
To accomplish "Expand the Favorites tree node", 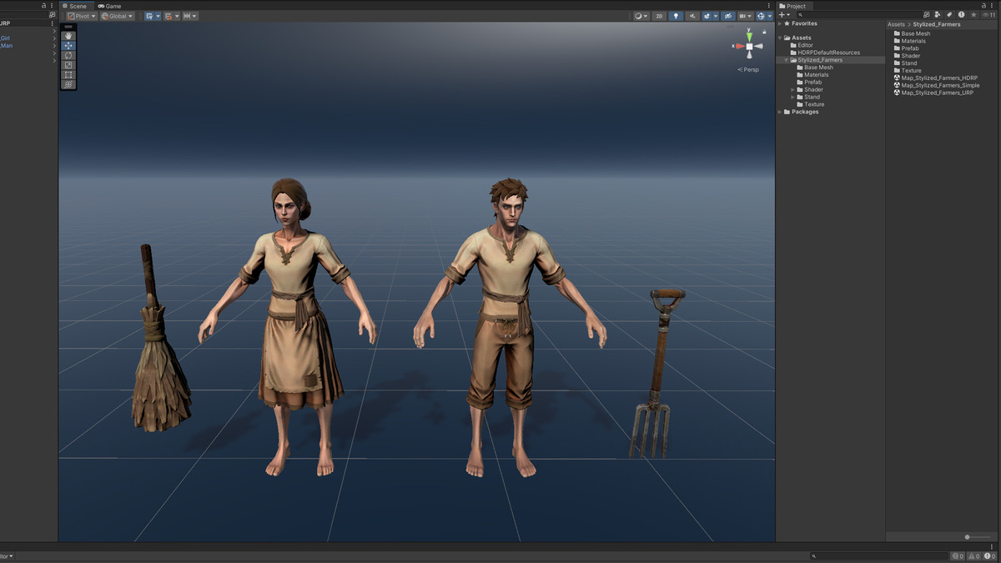I will 780,23.
